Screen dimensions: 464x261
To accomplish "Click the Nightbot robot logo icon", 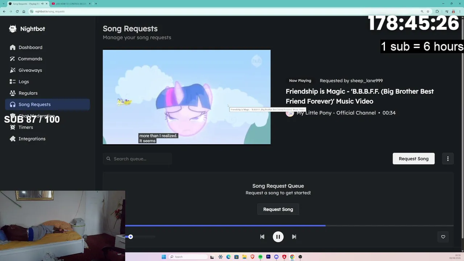I will (x=13, y=29).
